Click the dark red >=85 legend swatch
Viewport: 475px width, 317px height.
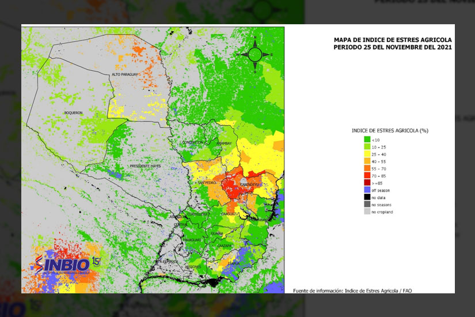click(x=367, y=182)
